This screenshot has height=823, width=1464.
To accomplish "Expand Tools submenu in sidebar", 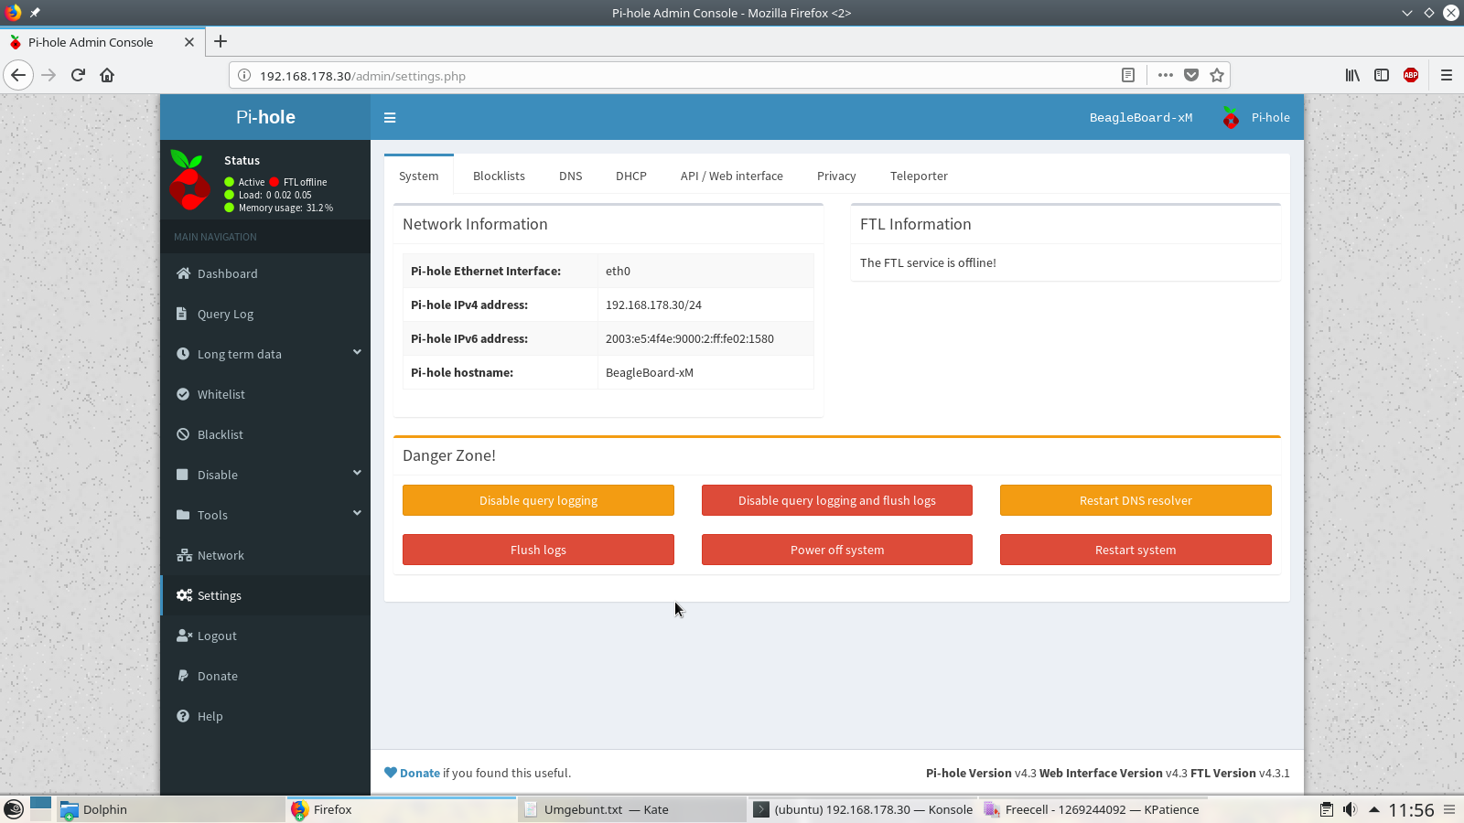I will 265,515.
